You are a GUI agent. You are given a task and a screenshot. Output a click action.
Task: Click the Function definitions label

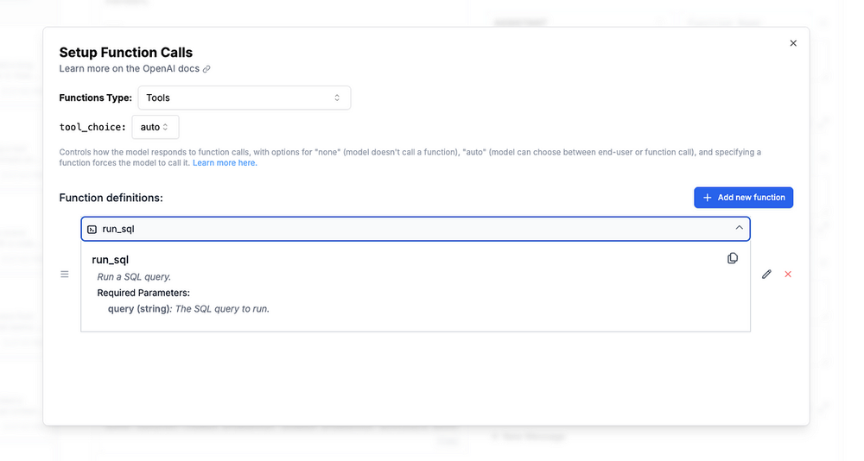click(111, 198)
